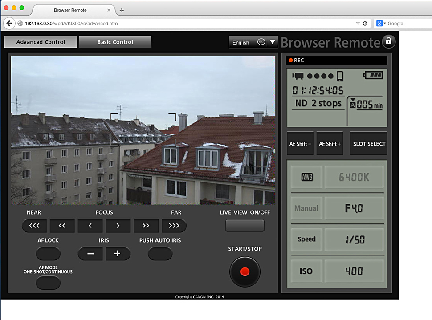Open the ISO 400 value selector
Image resolution: width=432 pixels, height=320 pixels.
354,271
